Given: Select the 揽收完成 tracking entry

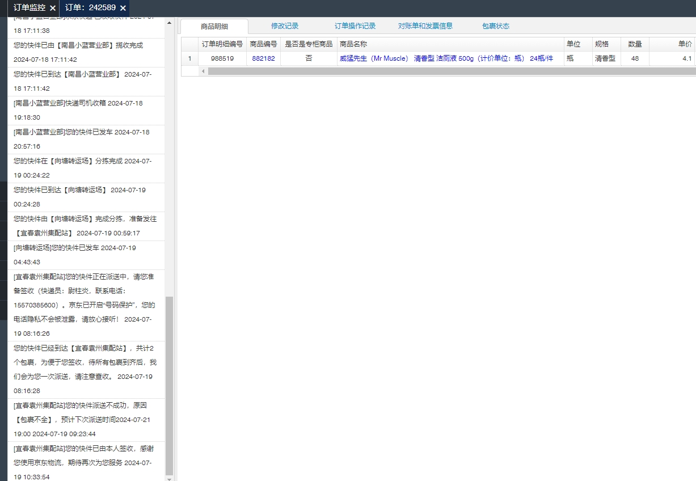Looking at the screenshot, I should coord(86,52).
